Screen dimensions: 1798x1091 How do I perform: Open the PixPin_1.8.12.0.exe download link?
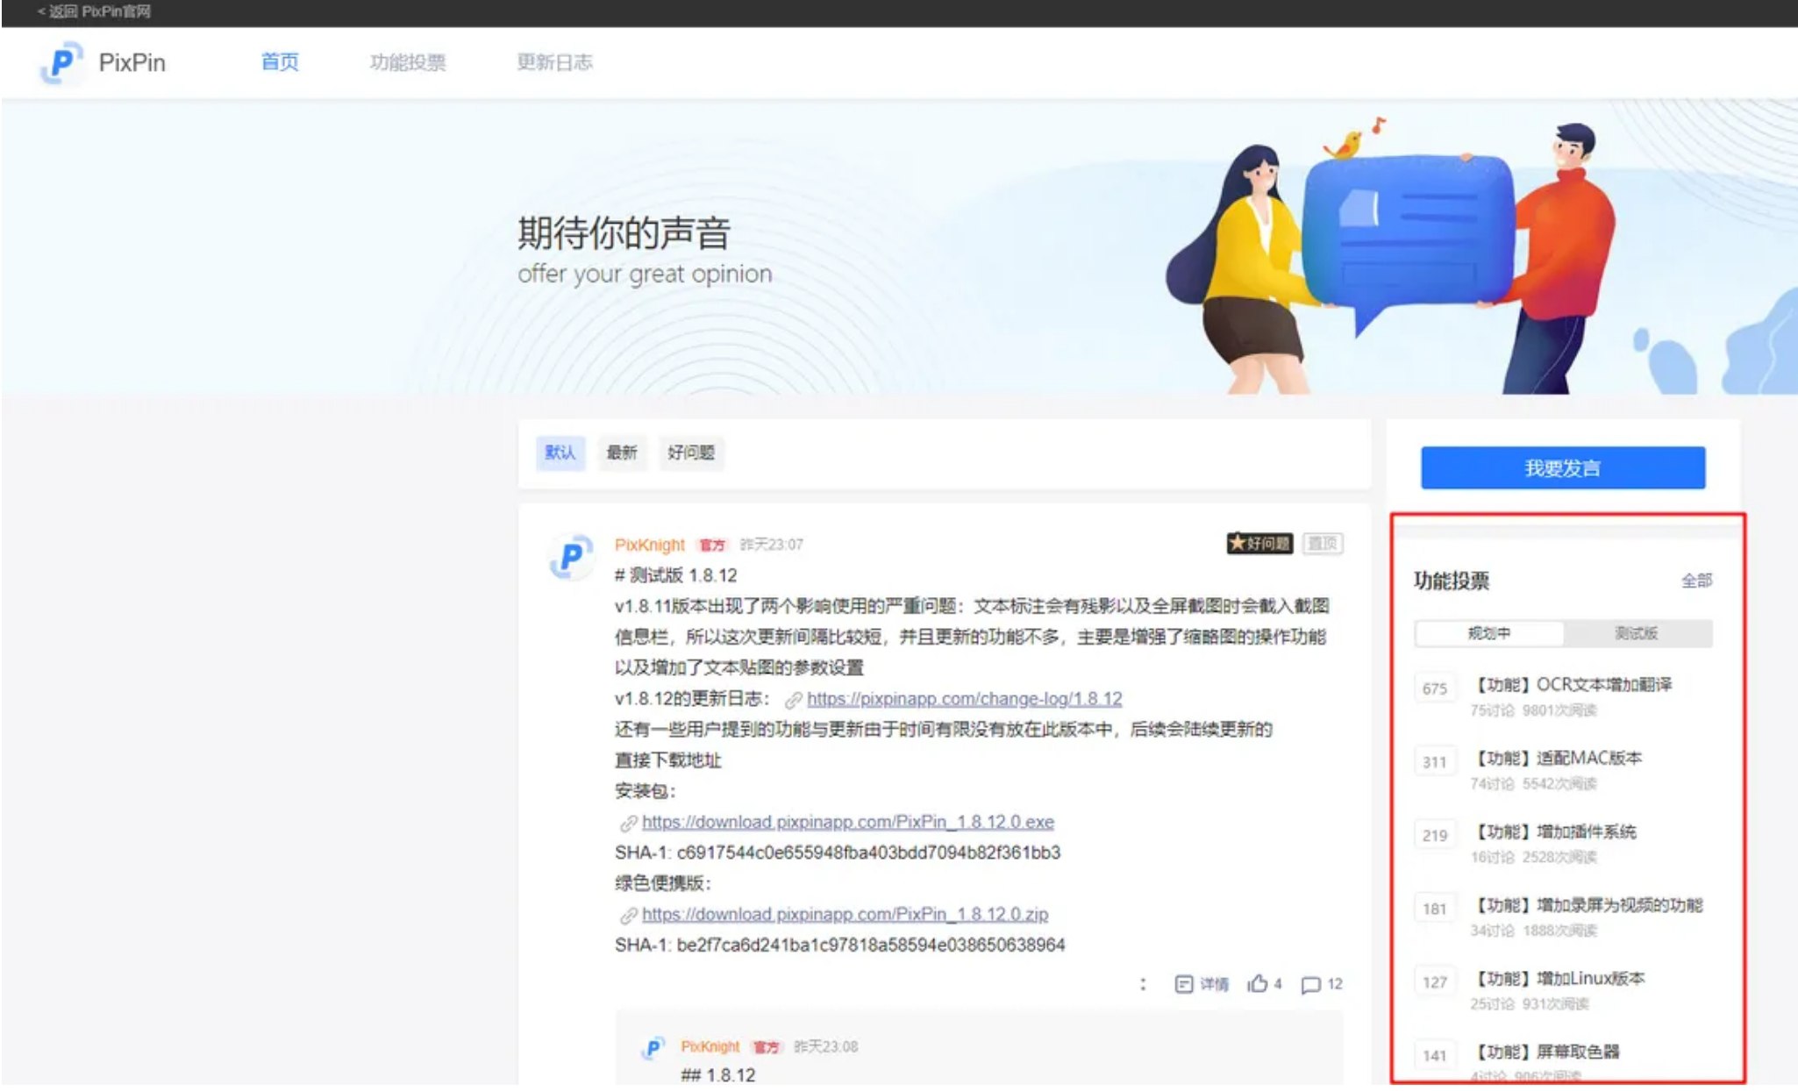(847, 822)
